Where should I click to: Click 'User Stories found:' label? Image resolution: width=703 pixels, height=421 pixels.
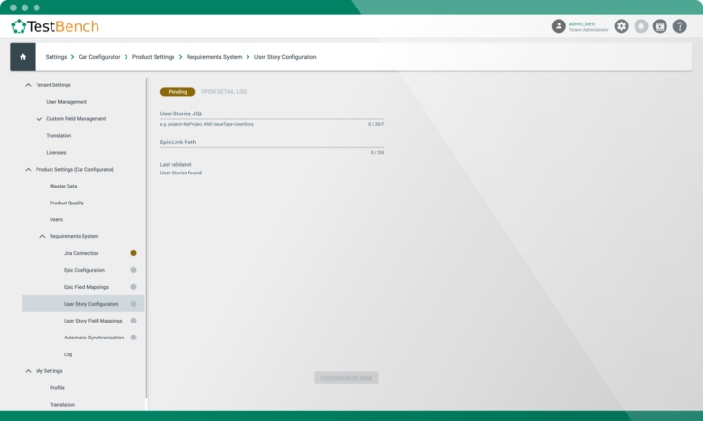point(181,173)
